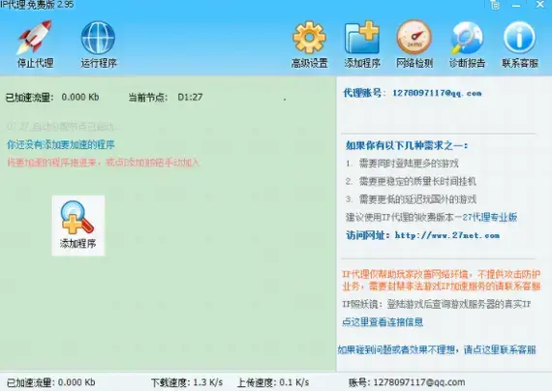Click the large 添加程序 button in green panel
The width and height of the screenshot is (552, 391).
(78, 226)
